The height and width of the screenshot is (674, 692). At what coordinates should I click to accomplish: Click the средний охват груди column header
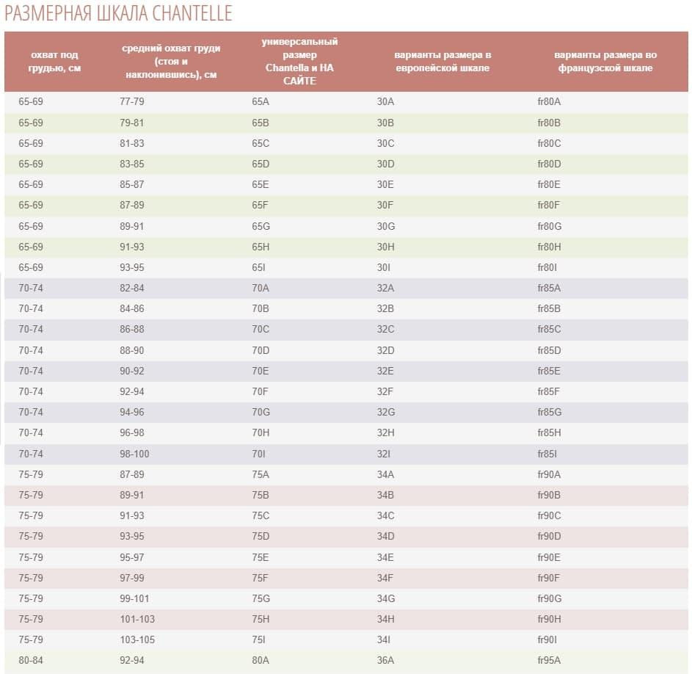(x=171, y=62)
